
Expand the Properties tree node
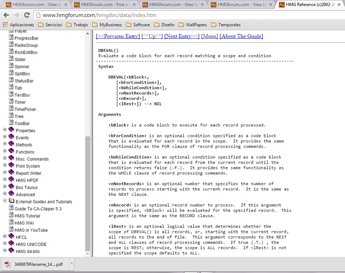5,130
